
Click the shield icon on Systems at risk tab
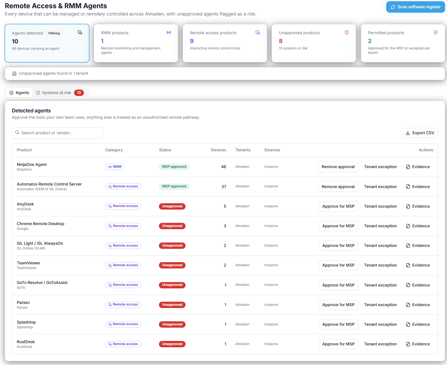(x=38, y=93)
